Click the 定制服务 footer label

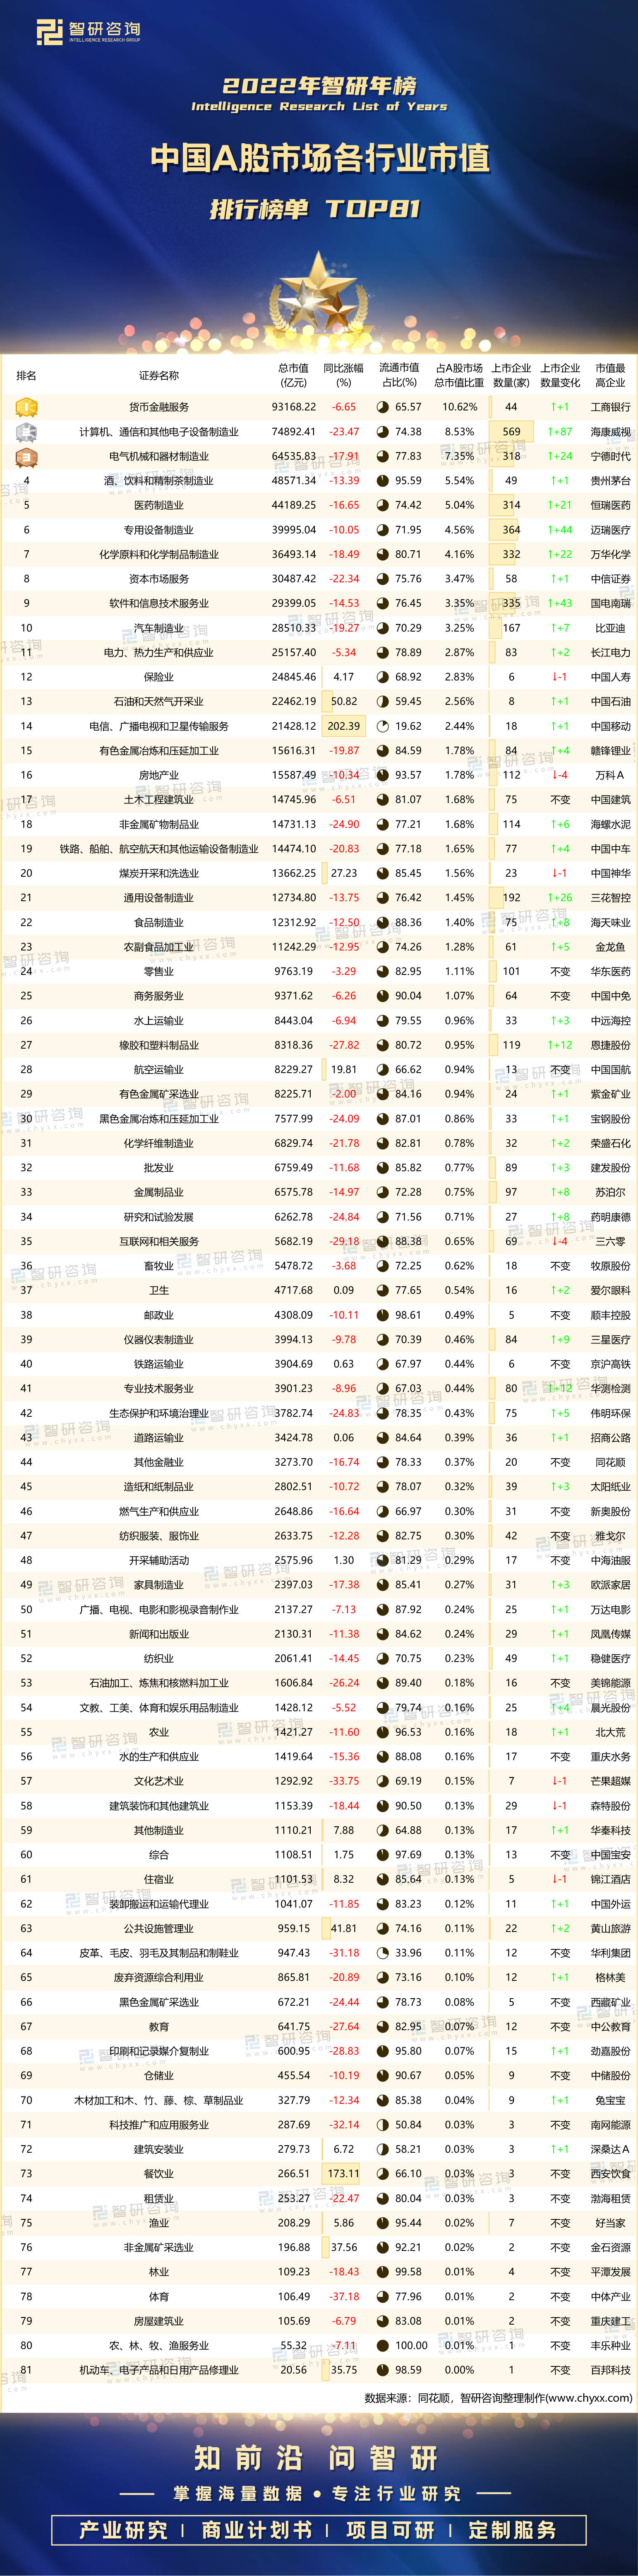click(x=512, y=2529)
